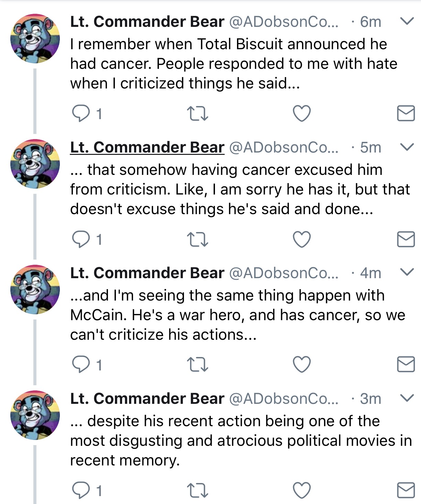Viewport: 421px width, 504px height.
Task: Open the bear avatar on the 6m tweet
Action: pos(35,39)
